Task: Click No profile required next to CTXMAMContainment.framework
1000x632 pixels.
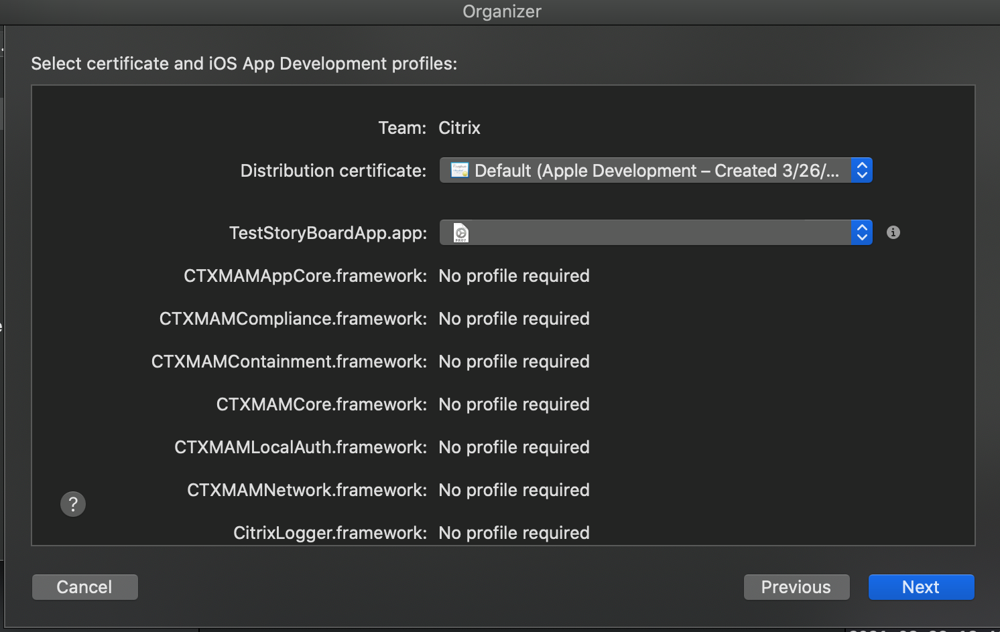Action: click(x=514, y=362)
